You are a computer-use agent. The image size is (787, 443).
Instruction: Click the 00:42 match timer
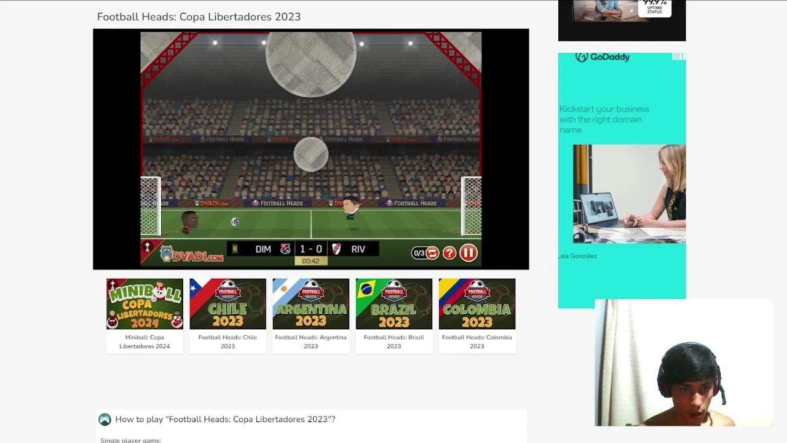coord(310,261)
